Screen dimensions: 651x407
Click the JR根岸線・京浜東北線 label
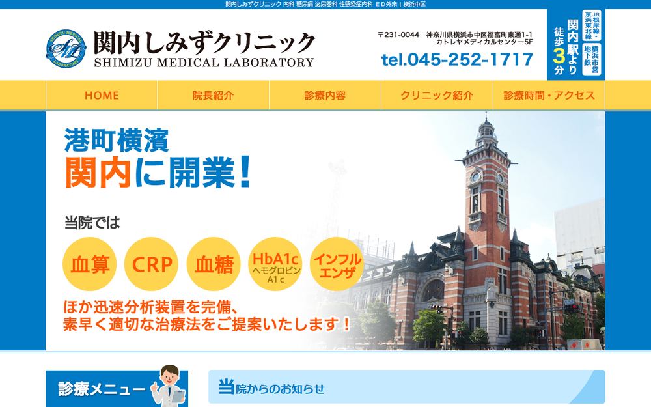(x=592, y=25)
